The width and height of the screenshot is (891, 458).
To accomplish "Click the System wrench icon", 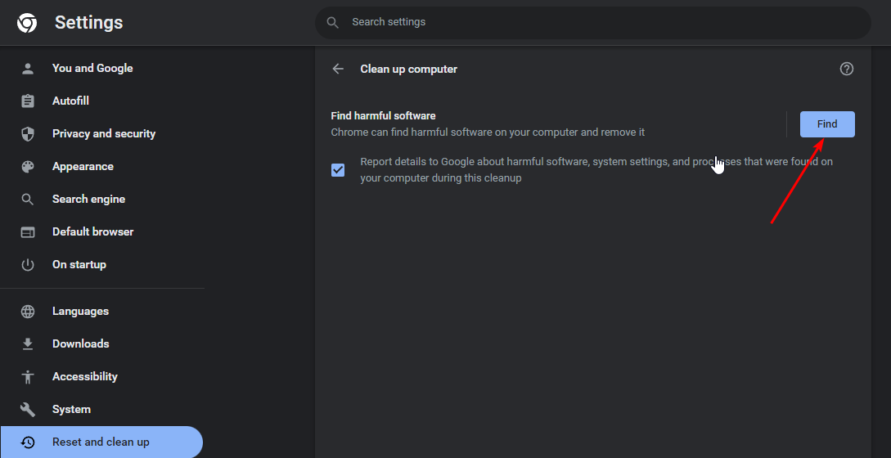I will pos(28,410).
